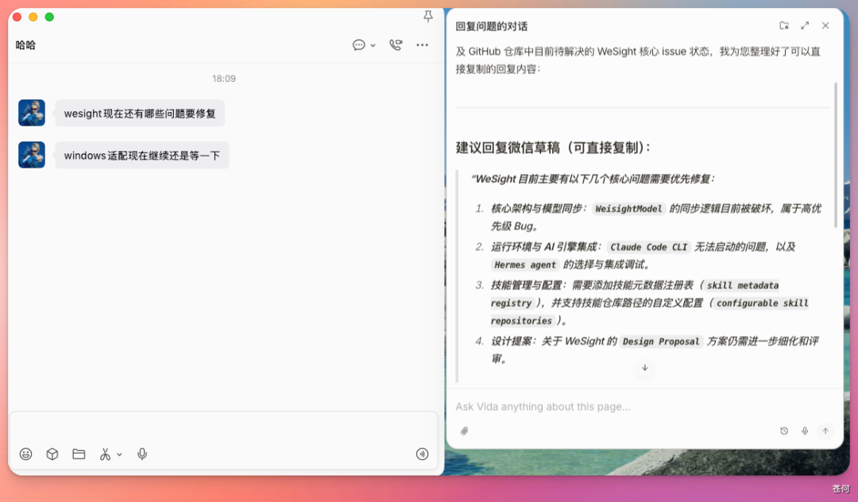Pin the chat window on top

click(x=428, y=17)
